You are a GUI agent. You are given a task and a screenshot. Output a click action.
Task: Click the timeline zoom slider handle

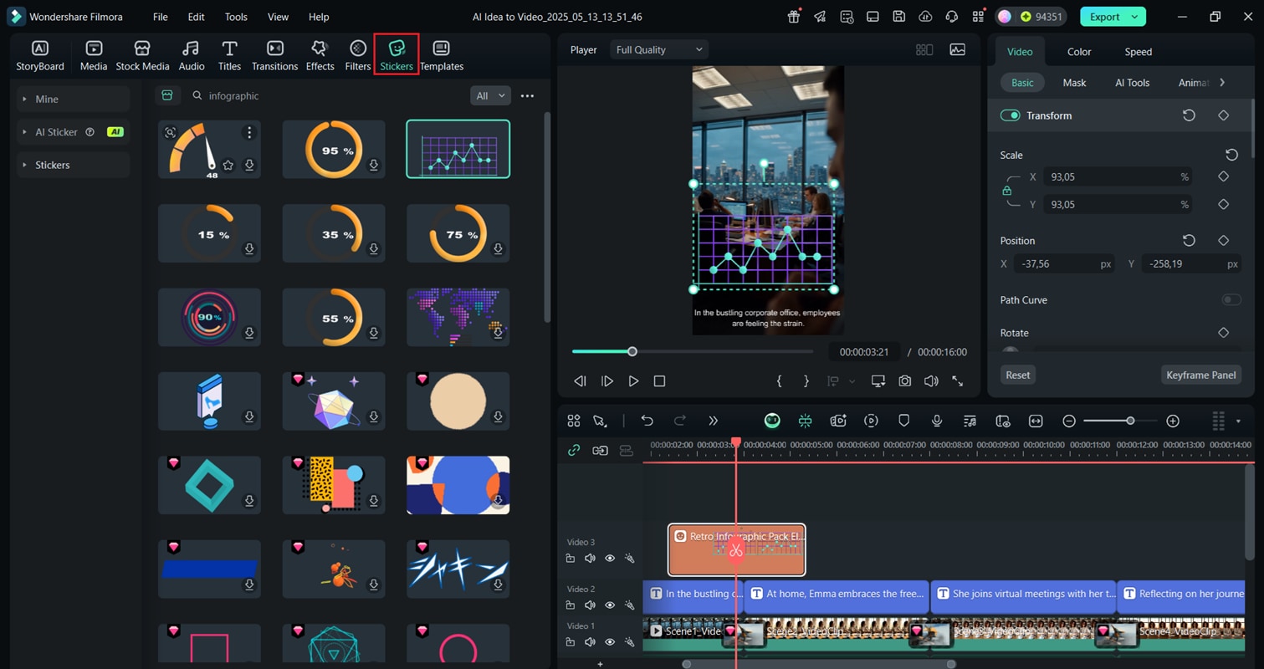pos(1130,421)
